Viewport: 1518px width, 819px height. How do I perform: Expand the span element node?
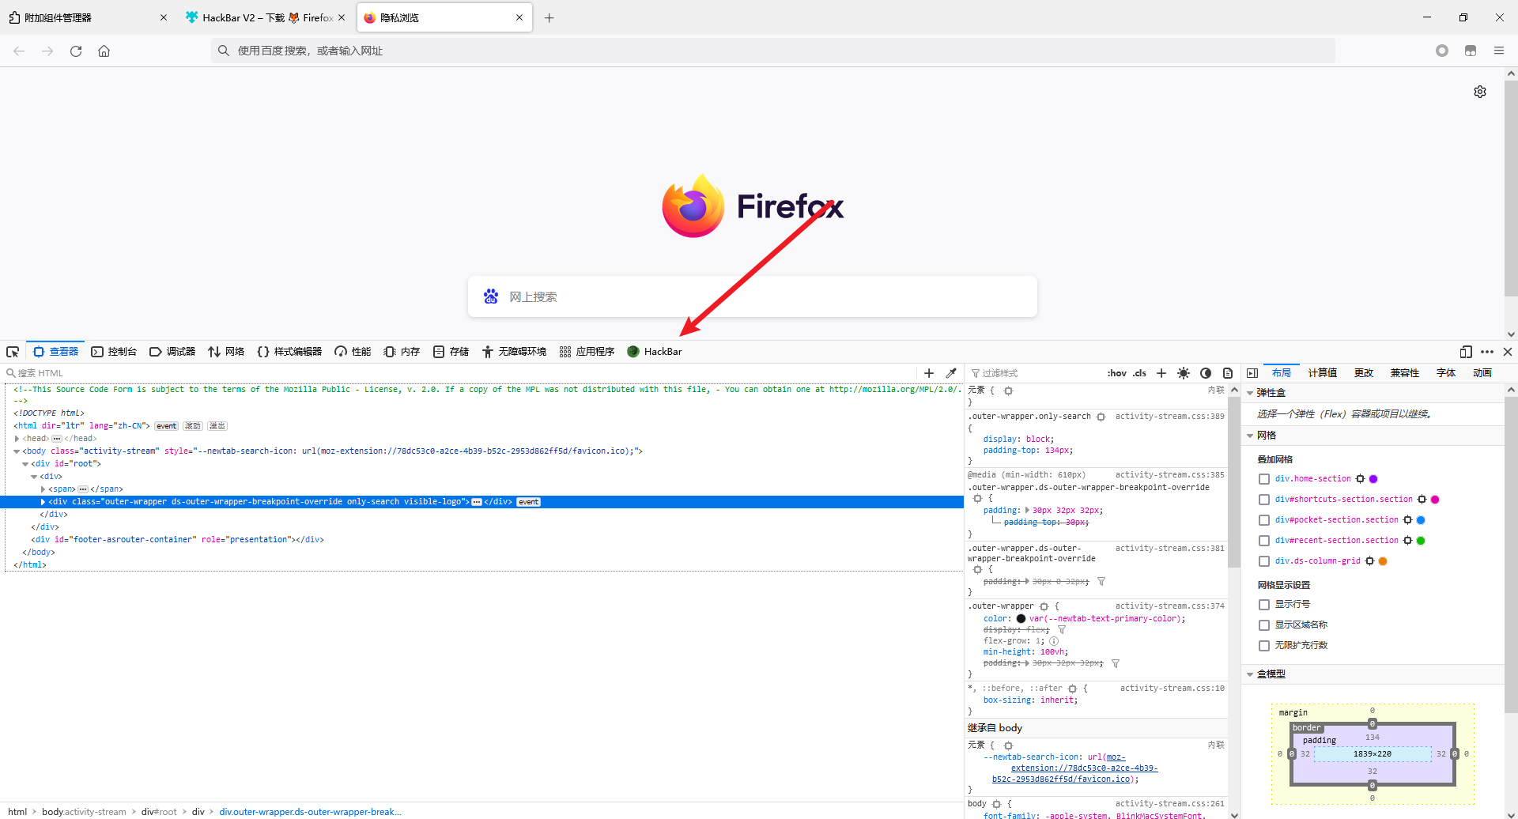pos(43,489)
